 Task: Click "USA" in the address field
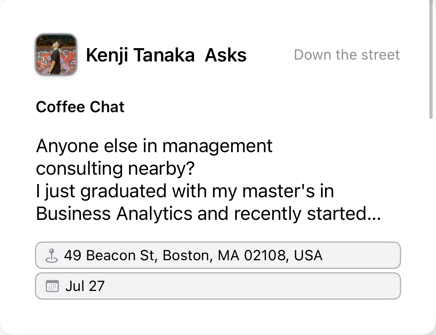pos(308,255)
